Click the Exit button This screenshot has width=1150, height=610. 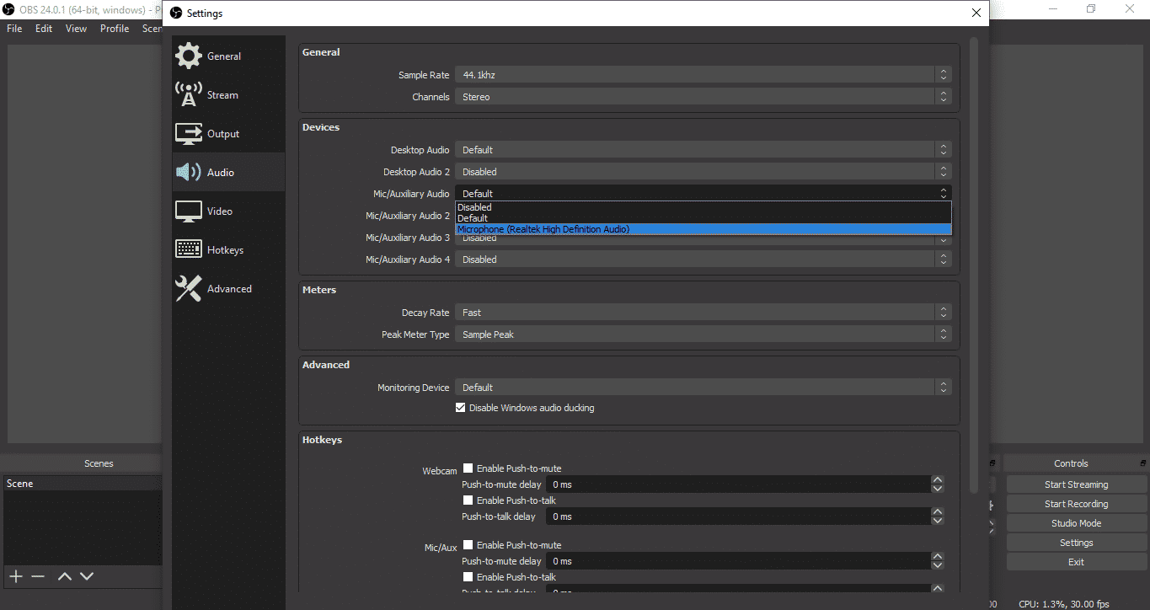click(x=1076, y=562)
